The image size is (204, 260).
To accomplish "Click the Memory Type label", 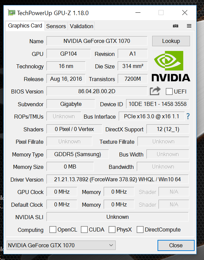I will pyautogui.click(x=28, y=154).
